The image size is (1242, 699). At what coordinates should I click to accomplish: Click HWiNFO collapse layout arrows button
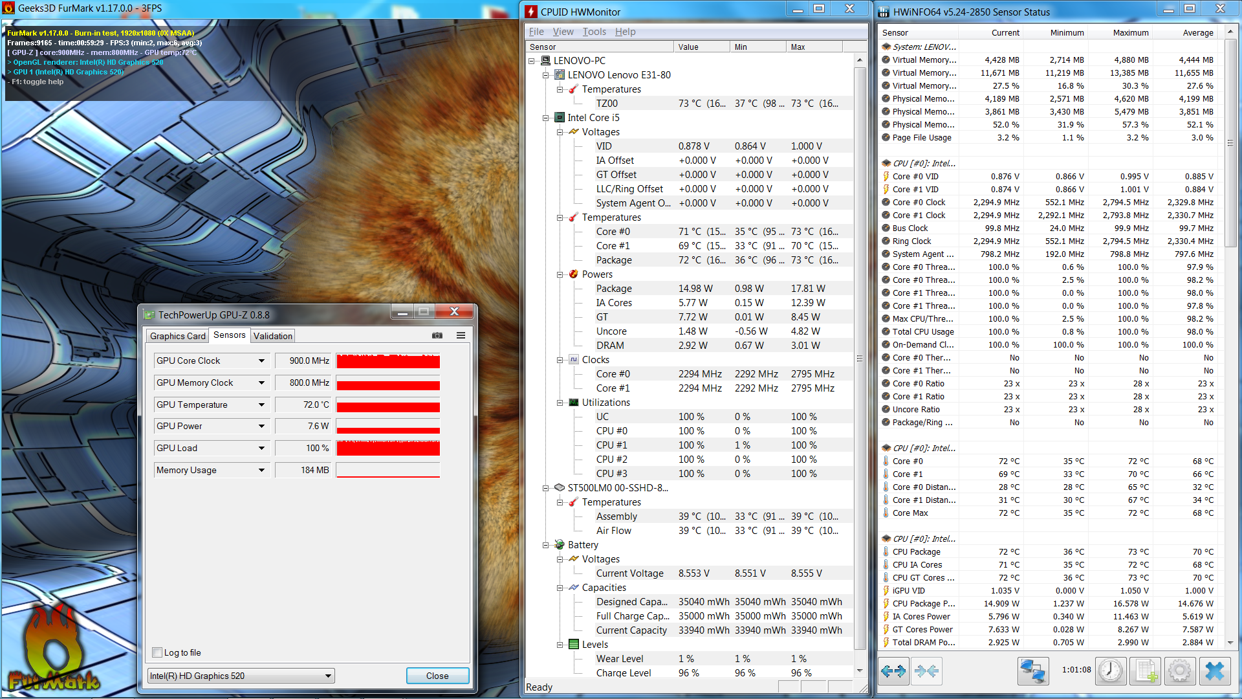tap(927, 671)
